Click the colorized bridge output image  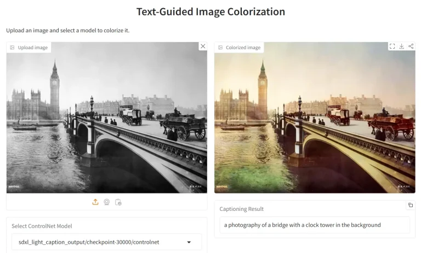click(x=315, y=117)
